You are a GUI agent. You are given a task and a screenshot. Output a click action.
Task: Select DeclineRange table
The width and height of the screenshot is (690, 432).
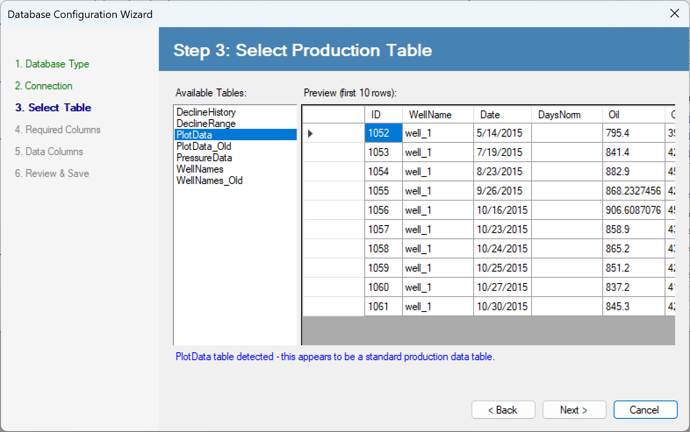pyautogui.click(x=235, y=124)
